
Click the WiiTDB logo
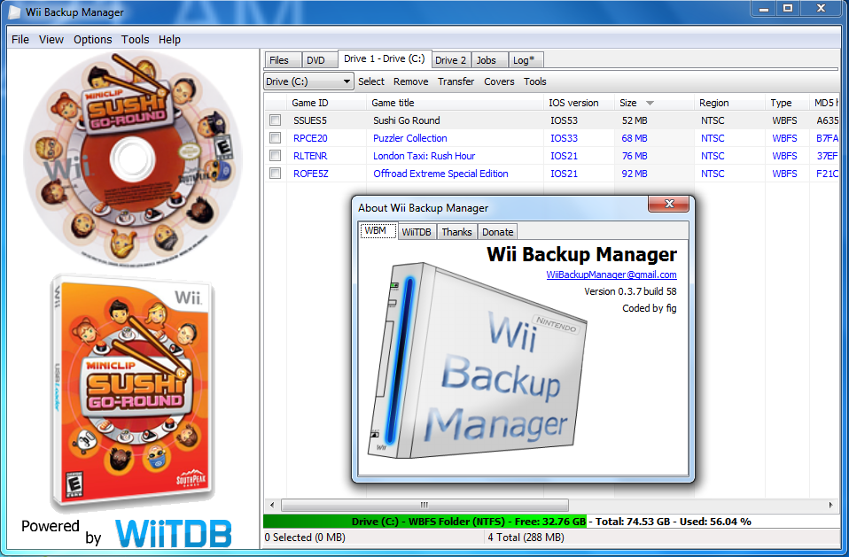pos(174,533)
